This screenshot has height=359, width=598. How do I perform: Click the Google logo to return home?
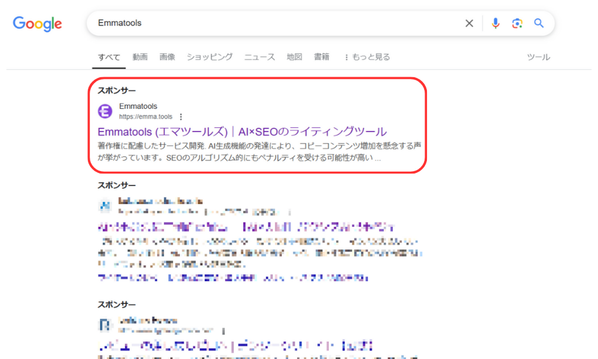37,24
